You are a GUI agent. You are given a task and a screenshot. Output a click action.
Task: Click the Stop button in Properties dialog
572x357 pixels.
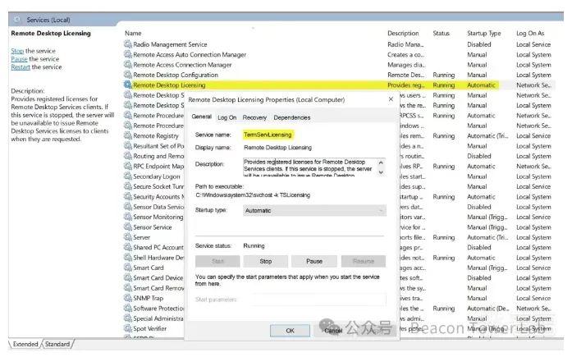[x=266, y=261]
